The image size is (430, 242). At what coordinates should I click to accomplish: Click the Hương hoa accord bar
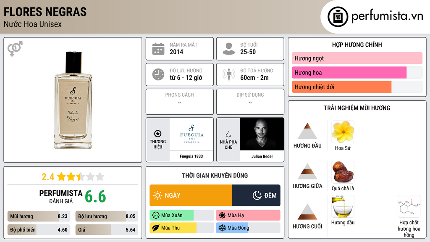pos(357,72)
